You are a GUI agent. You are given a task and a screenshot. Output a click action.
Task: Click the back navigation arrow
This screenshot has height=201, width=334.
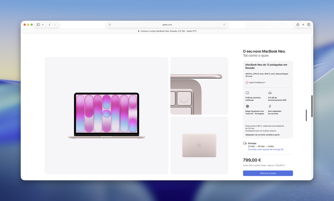pos(49,24)
